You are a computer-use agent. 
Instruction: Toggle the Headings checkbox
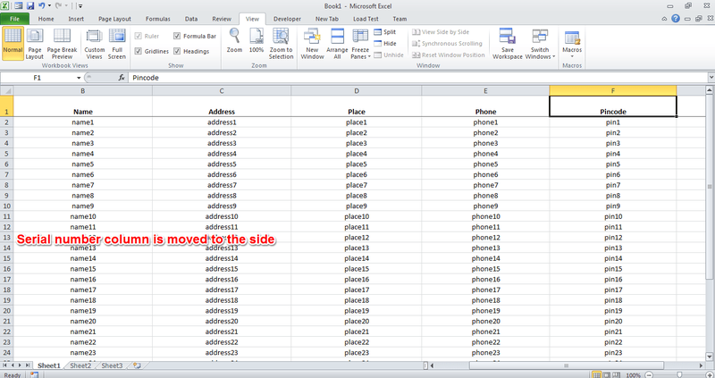177,51
